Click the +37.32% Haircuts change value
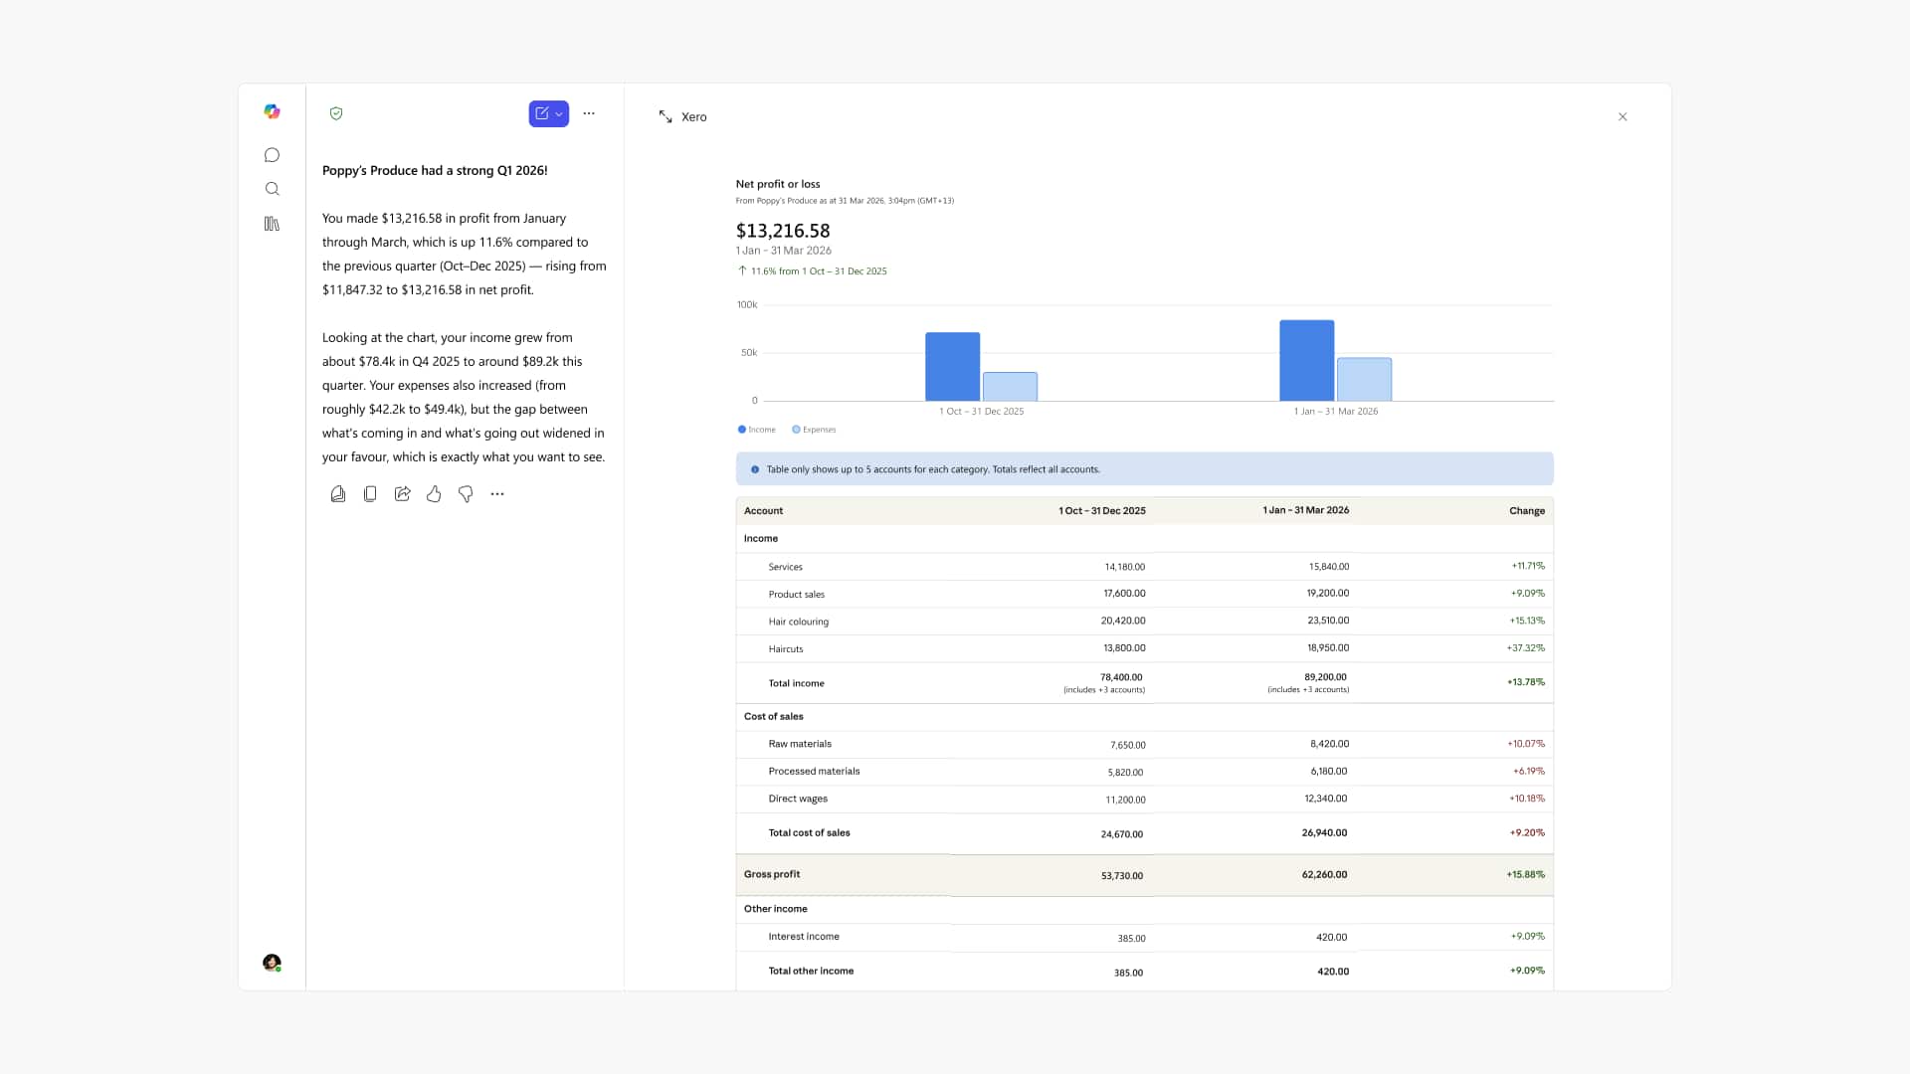 (1525, 648)
